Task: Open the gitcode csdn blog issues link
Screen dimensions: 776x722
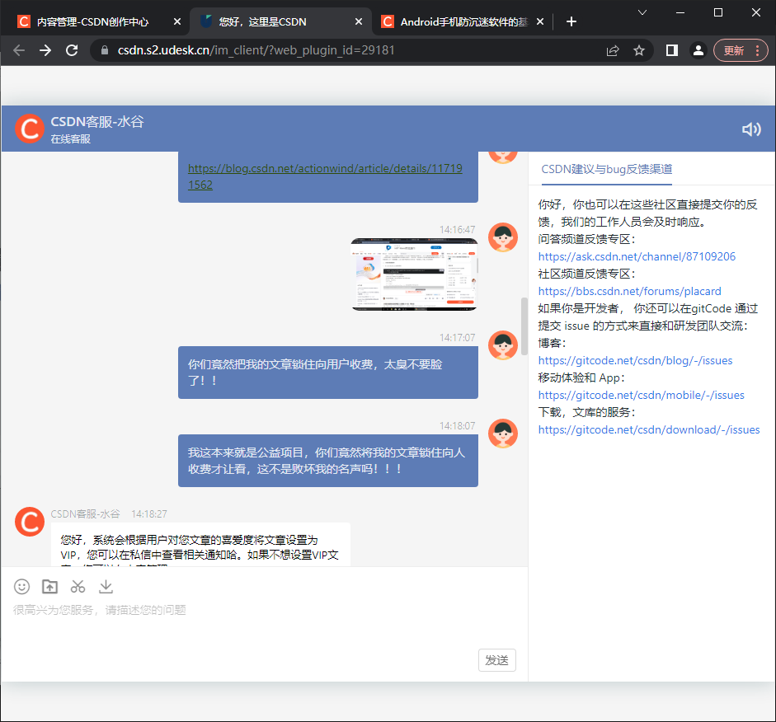Action: 635,360
